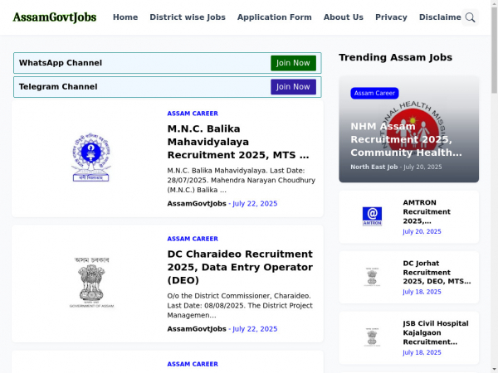Click Telegram Channel label text
Screen dimensions: 498x373
[58, 86]
